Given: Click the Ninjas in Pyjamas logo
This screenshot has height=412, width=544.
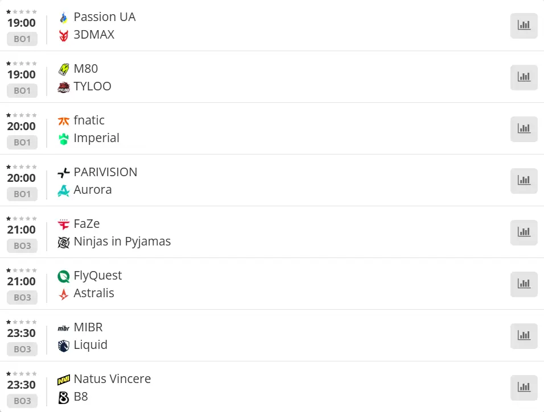Looking at the screenshot, I should coord(64,242).
